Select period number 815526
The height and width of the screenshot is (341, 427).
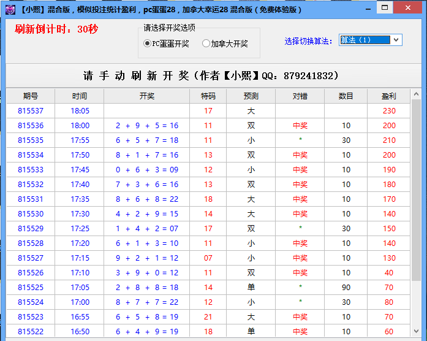pos(31,273)
